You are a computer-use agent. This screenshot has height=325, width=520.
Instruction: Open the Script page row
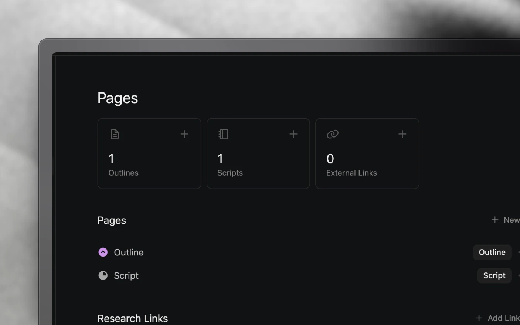pos(309,275)
